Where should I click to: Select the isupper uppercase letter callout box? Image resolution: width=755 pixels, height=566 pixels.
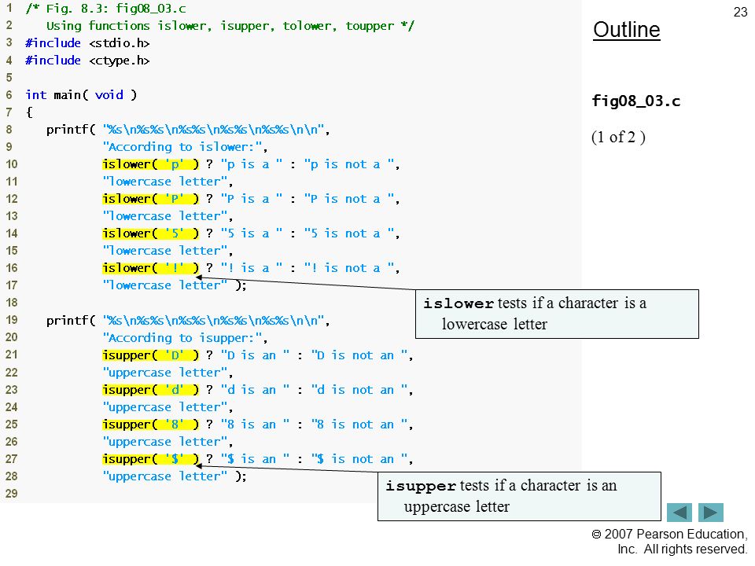tap(519, 496)
